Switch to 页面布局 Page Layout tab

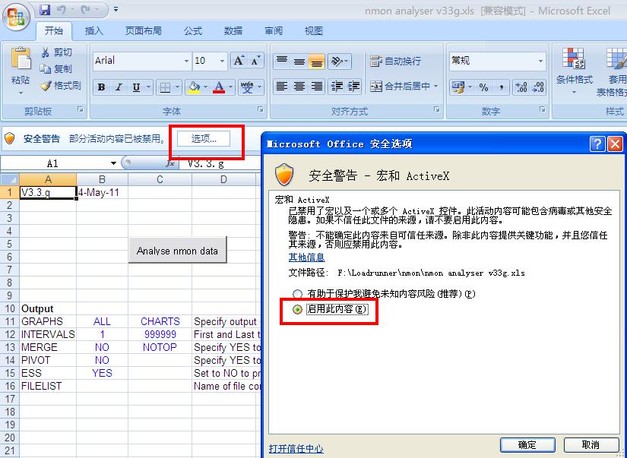143,31
